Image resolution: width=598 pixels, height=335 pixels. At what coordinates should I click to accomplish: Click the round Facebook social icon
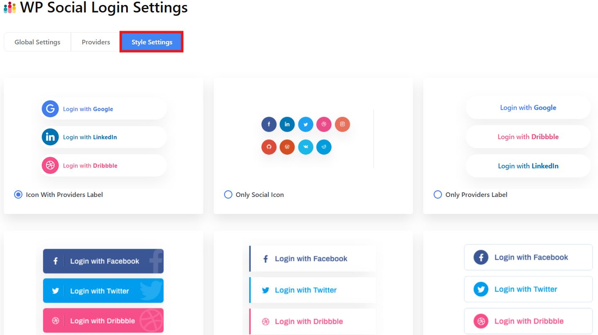pos(269,124)
